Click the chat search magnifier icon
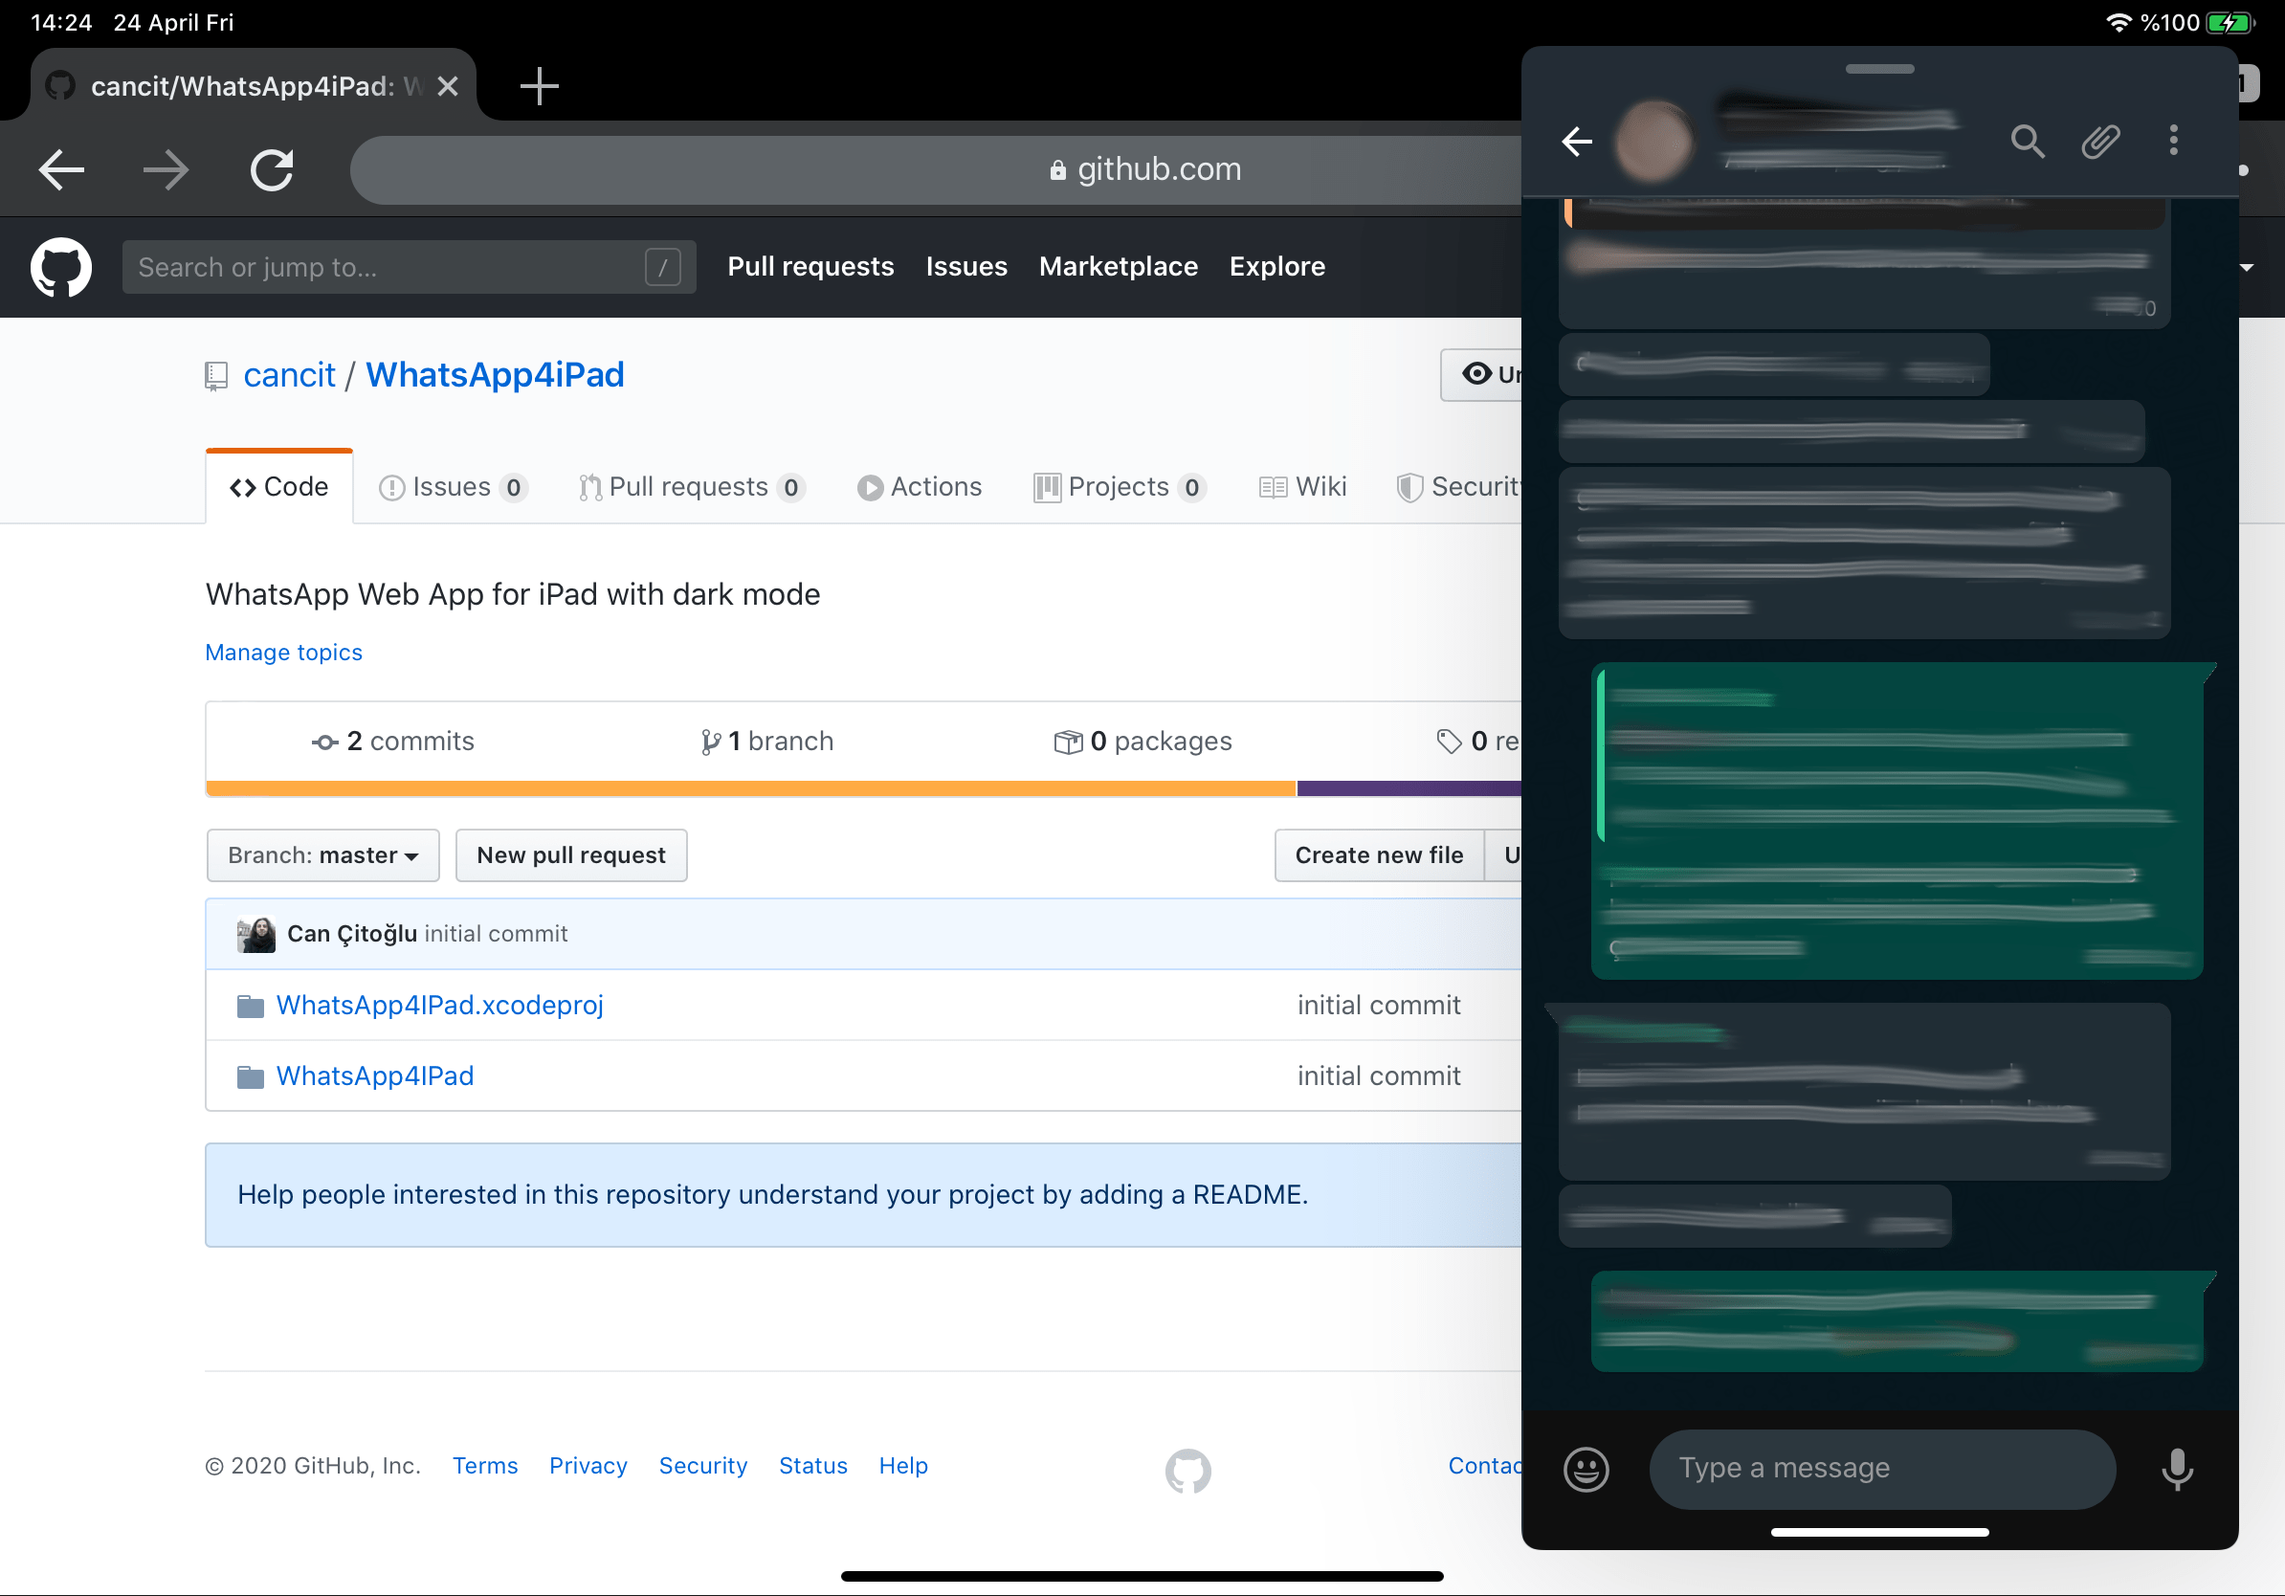Image resolution: width=2285 pixels, height=1596 pixels. [2027, 142]
